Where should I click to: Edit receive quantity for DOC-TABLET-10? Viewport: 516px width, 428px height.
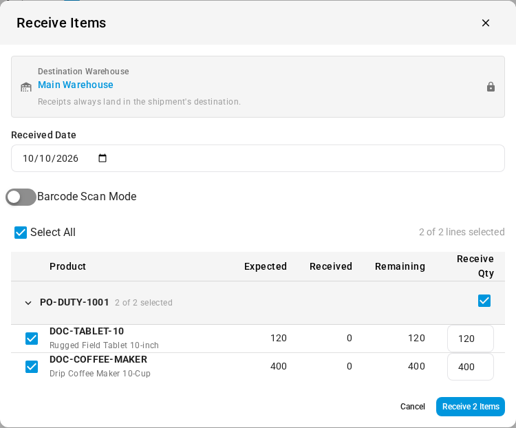click(471, 339)
